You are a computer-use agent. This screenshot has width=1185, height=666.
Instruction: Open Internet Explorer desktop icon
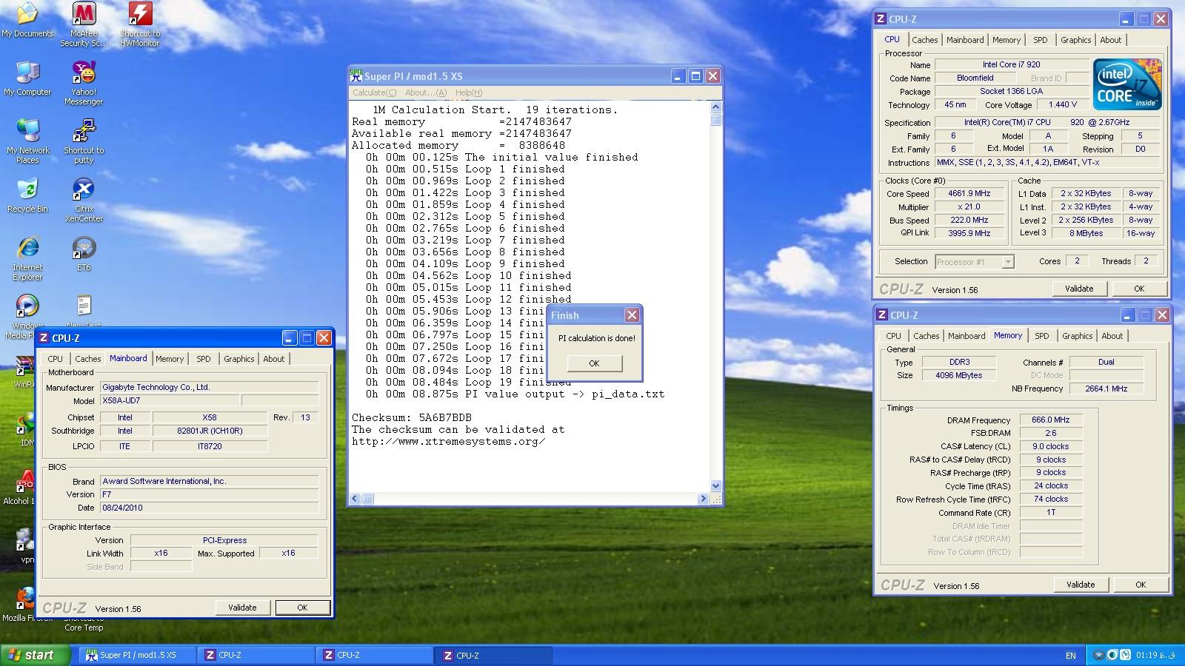tap(27, 258)
